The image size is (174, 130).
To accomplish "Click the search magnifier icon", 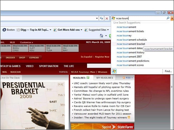I will [x=168, y=18].
